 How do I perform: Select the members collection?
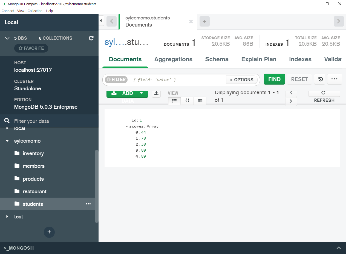point(34,166)
